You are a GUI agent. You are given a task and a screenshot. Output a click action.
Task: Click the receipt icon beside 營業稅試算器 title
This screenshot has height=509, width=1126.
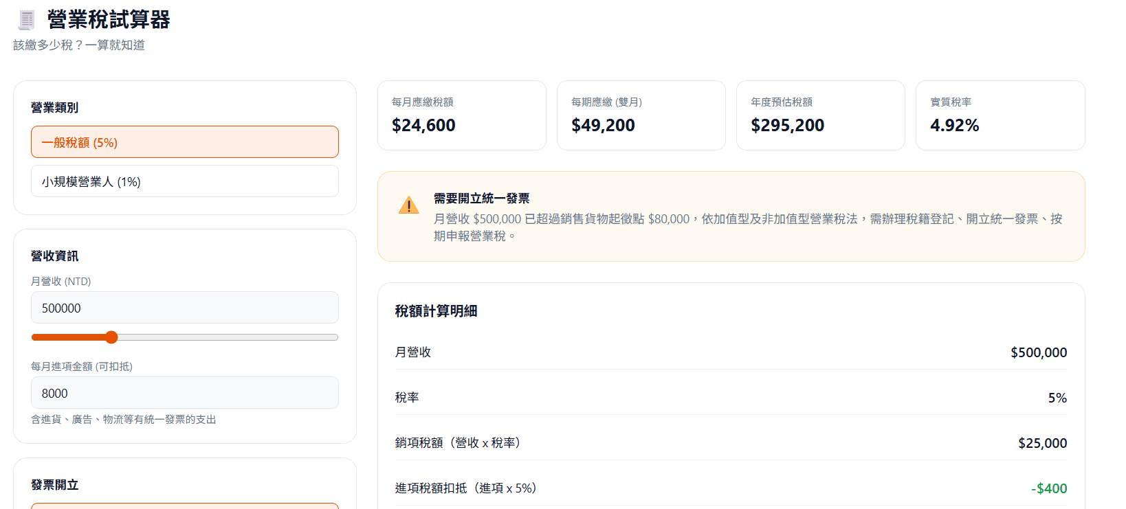[27, 20]
